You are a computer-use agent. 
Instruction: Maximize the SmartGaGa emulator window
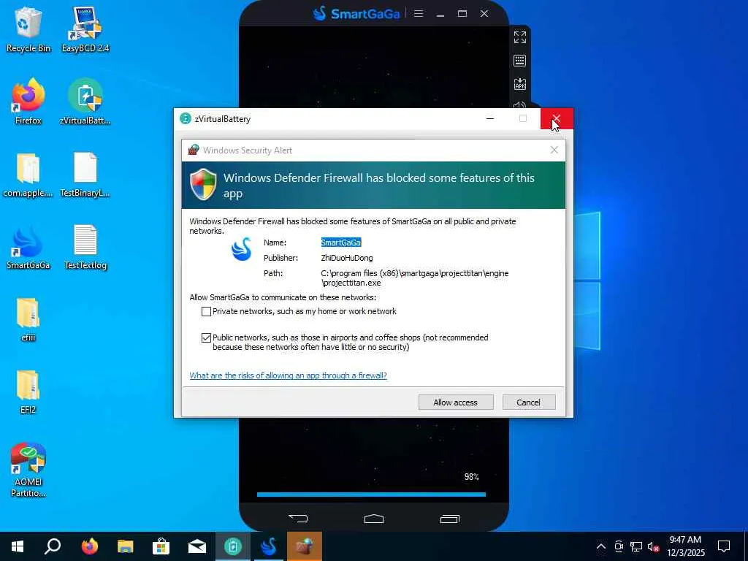[462, 13]
